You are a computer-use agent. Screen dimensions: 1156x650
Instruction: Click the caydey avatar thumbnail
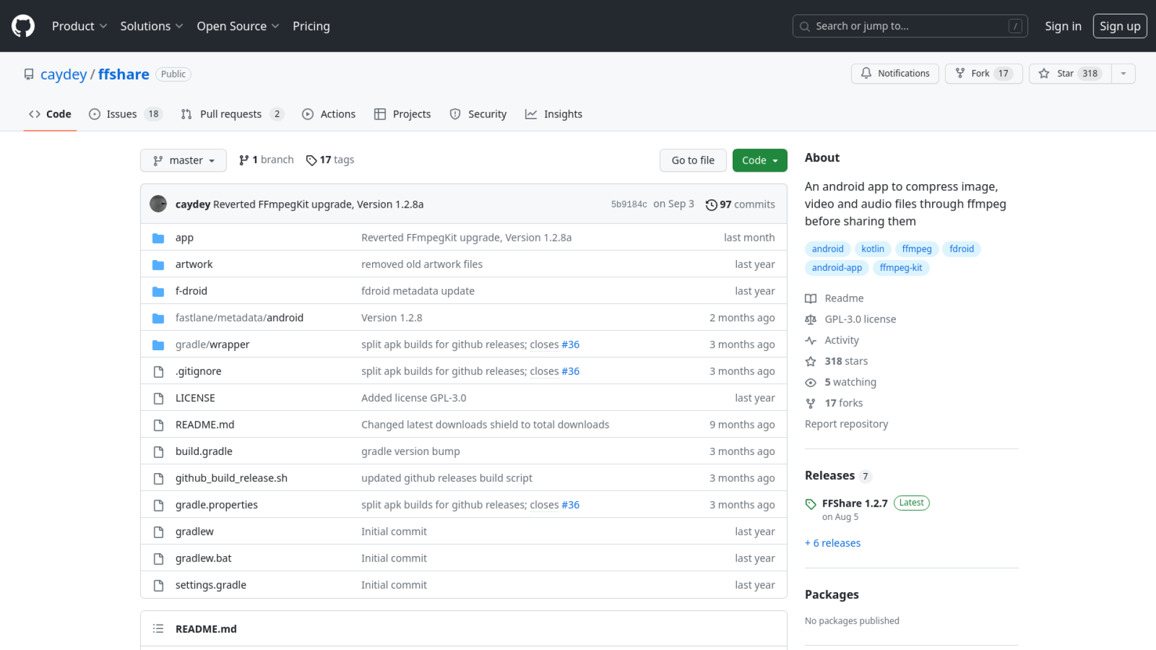pos(158,204)
